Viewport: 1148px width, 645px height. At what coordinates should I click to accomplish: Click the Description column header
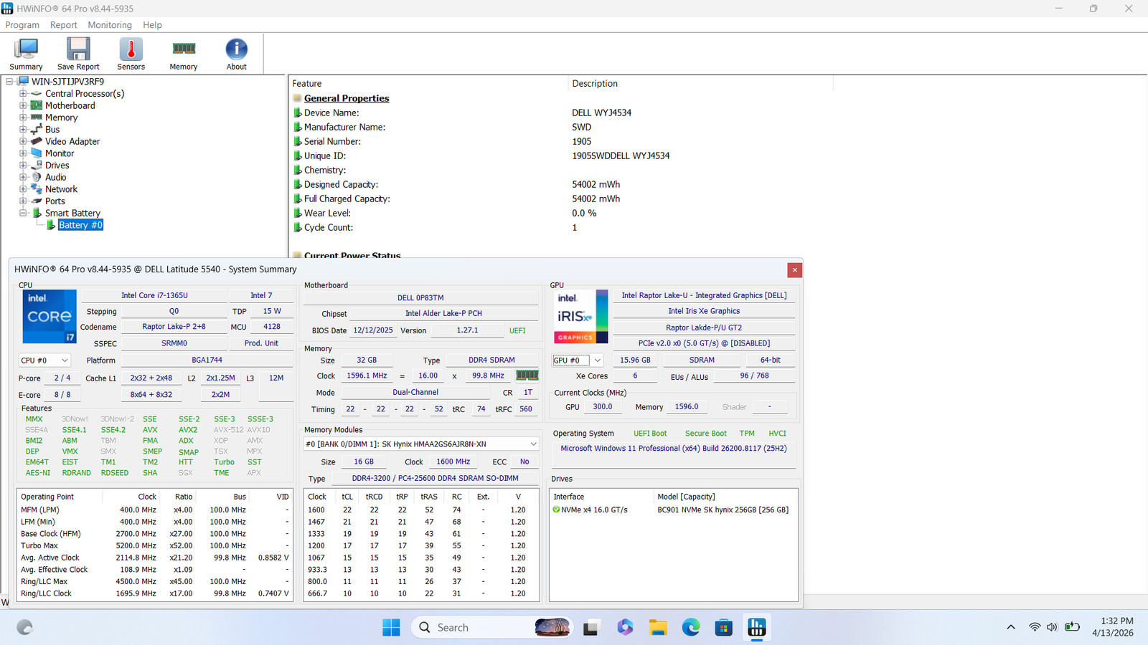tap(595, 84)
